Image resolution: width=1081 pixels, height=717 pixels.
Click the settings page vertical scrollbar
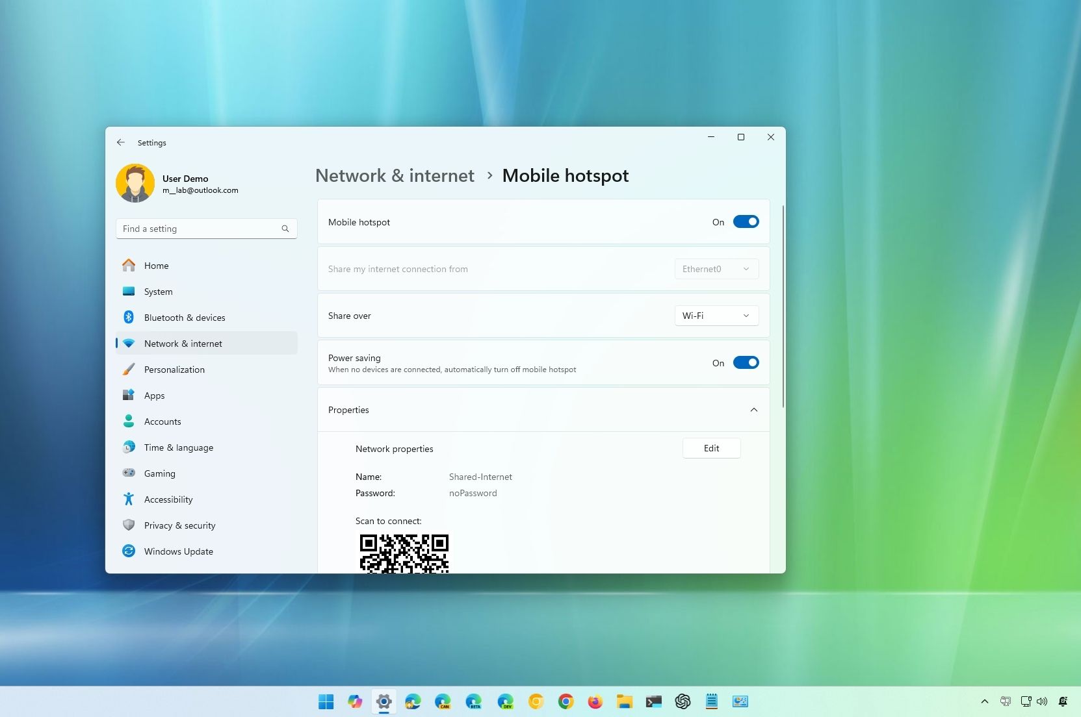click(x=783, y=307)
